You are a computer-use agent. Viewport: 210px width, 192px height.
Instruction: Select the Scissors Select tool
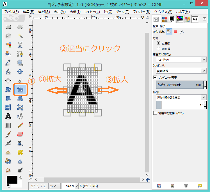[20, 45]
